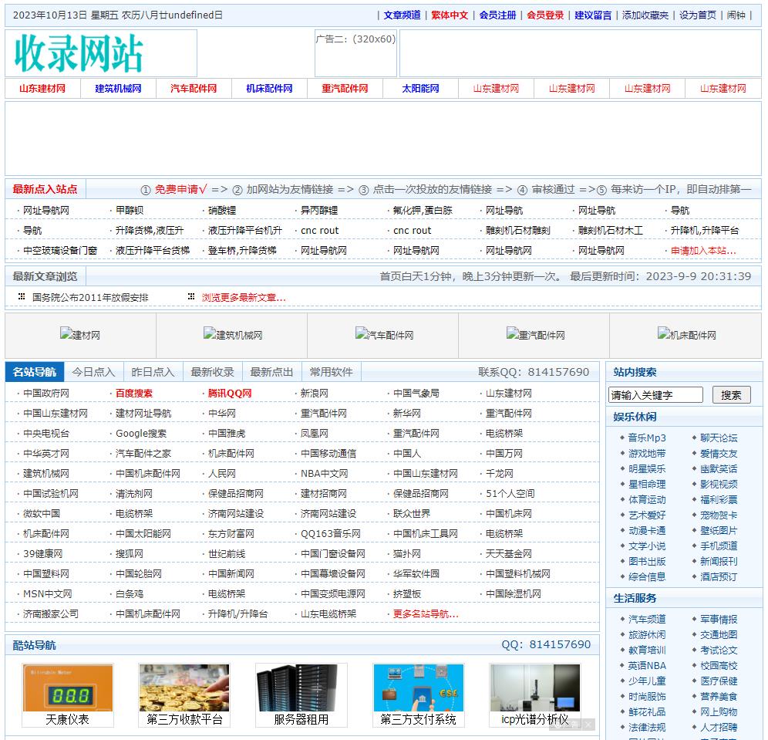Go to 军事情报
The image size is (768, 740).
[719, 619]
